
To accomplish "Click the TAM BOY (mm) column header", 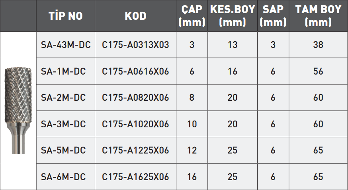I will point(318,16).
